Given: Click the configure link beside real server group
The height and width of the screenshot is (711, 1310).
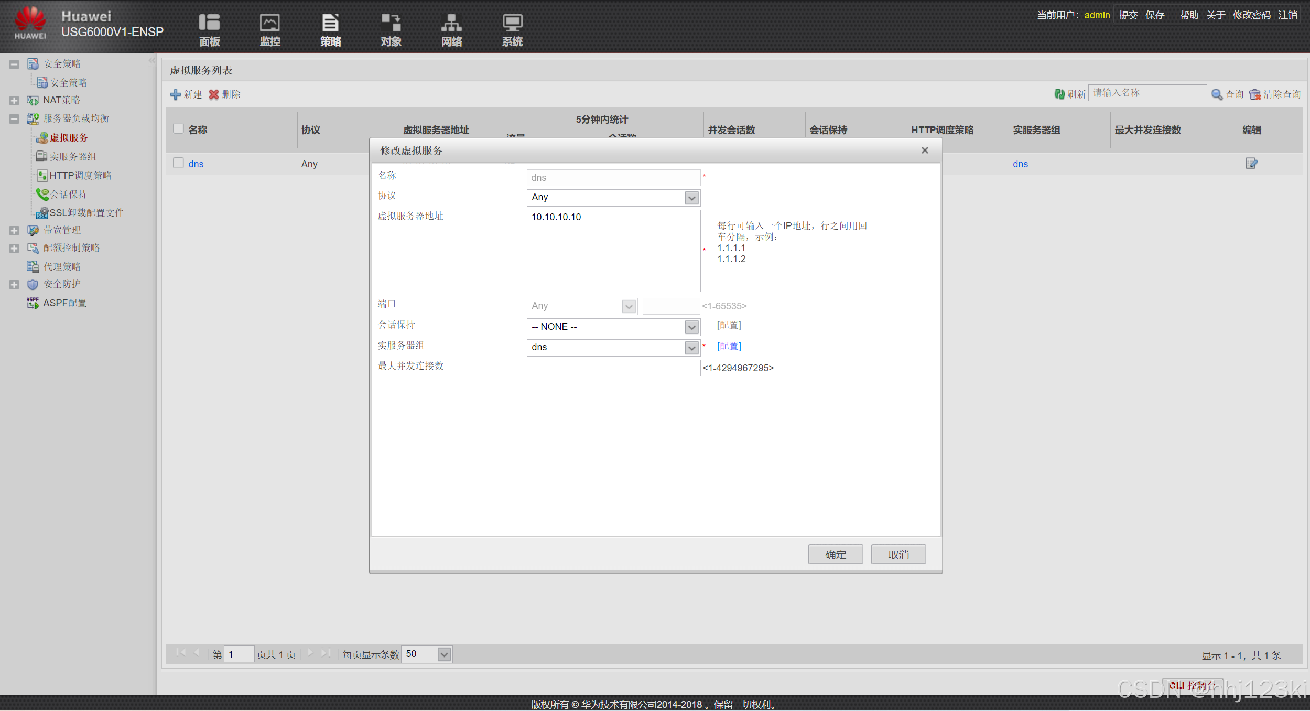Looking at the screenshot, I should pos(729,346).
